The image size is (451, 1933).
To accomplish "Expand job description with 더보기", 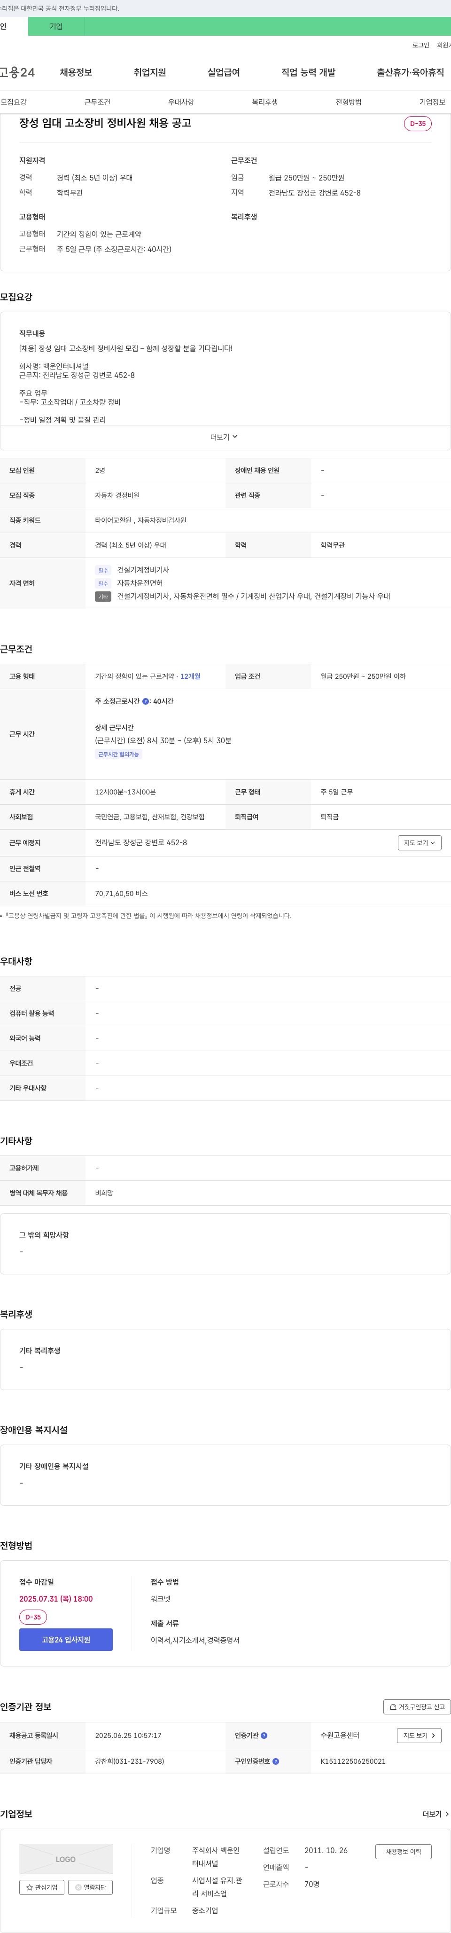I will coord(224,437).
